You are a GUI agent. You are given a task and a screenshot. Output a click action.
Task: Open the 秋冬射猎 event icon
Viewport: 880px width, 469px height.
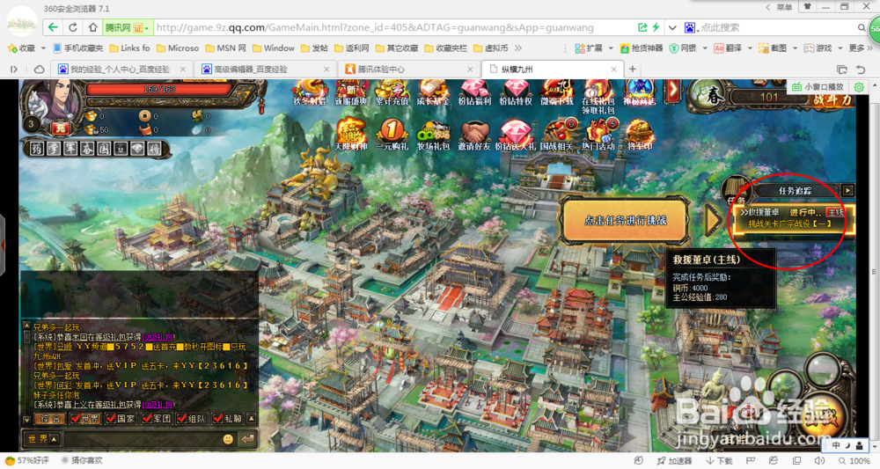point(309,93)
